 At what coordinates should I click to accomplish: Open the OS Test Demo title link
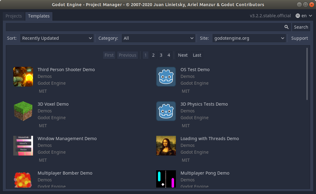tap(195, 70)
